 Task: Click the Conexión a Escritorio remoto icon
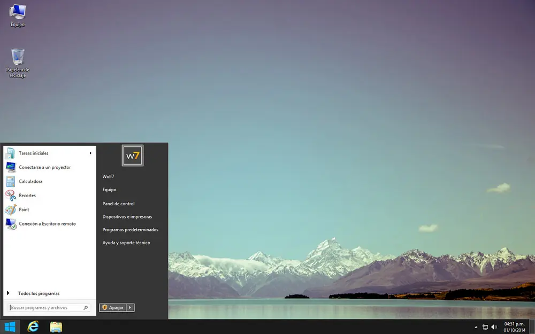[10, 224]
